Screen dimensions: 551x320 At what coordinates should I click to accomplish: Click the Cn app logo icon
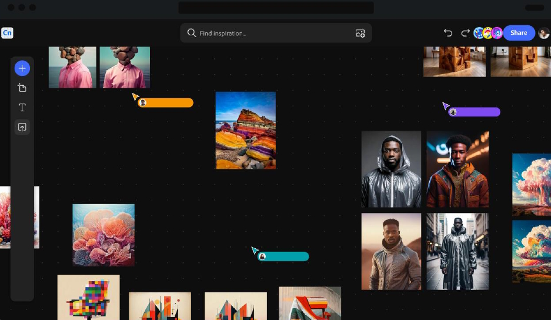click(x=7, y=33)
